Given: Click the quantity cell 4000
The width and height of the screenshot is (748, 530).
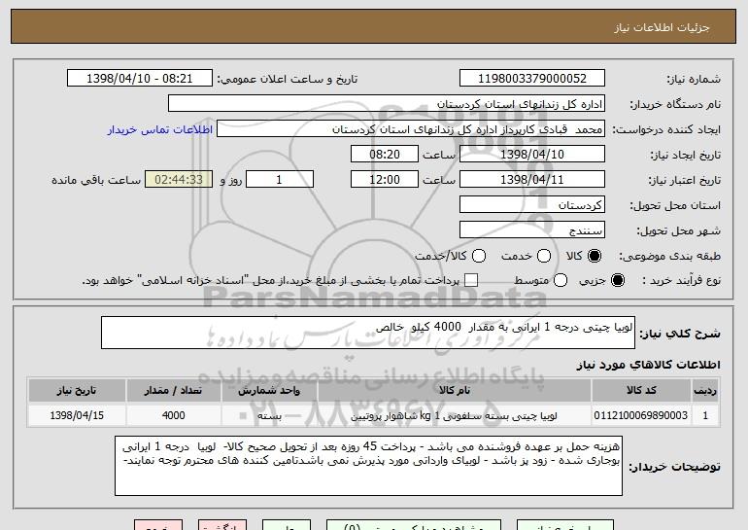Looking at the screenshot, I should 173,415.
